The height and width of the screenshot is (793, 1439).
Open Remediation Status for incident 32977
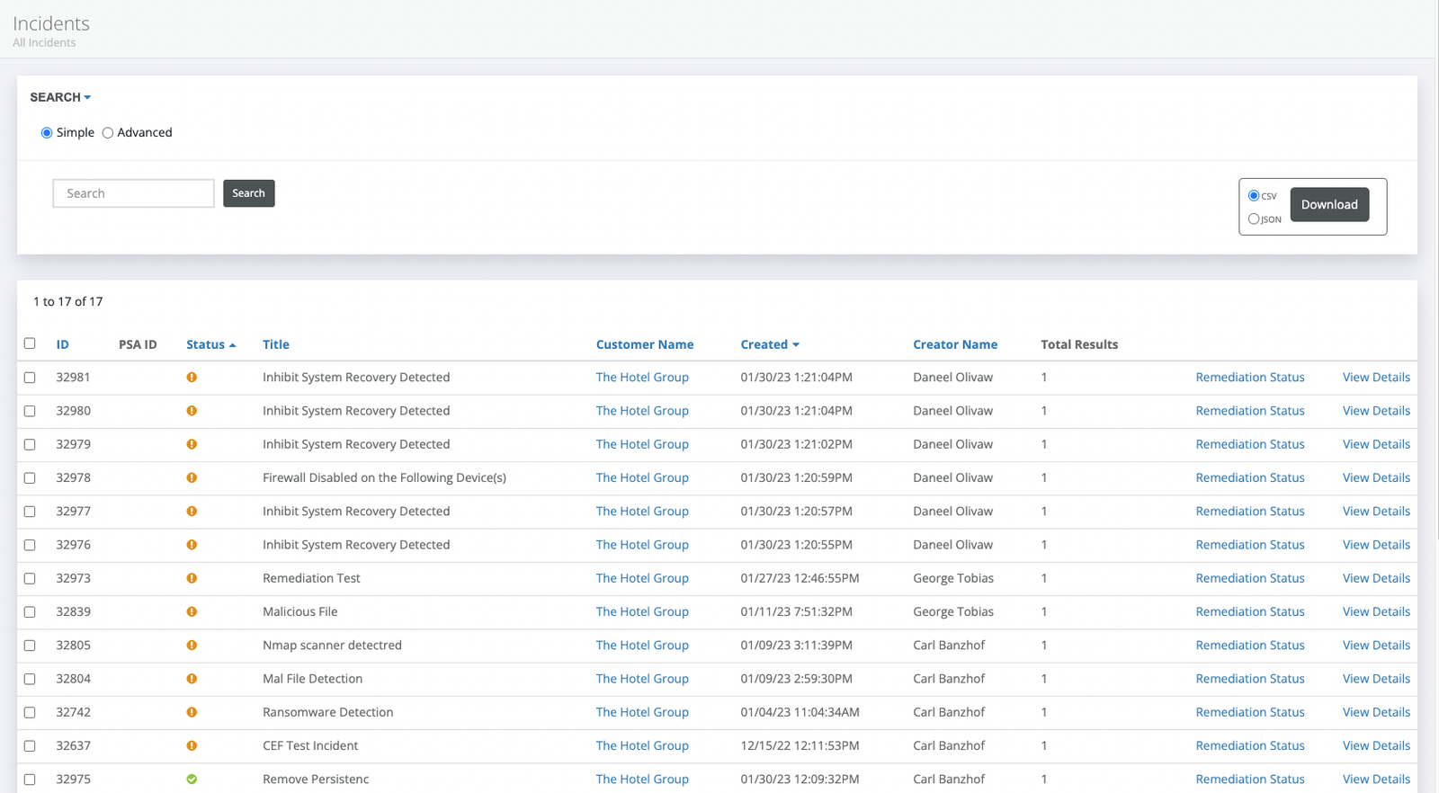(x=1250, y=512)
